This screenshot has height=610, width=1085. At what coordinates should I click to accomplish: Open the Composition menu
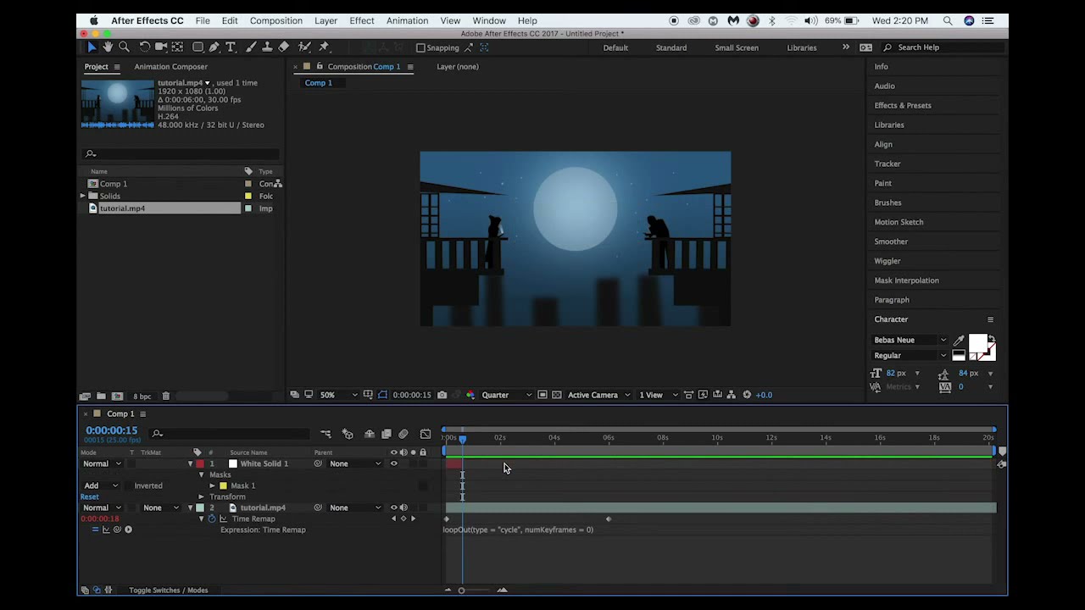tap(275, 20)
